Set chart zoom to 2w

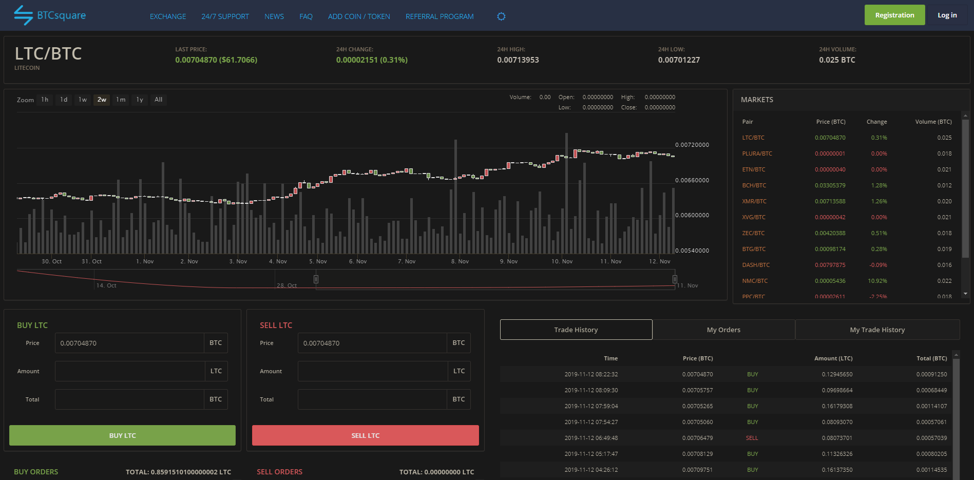coord(102,100)
